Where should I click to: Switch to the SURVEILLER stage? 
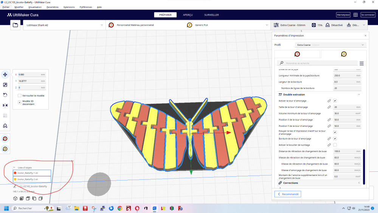click(x=211, y=15)
